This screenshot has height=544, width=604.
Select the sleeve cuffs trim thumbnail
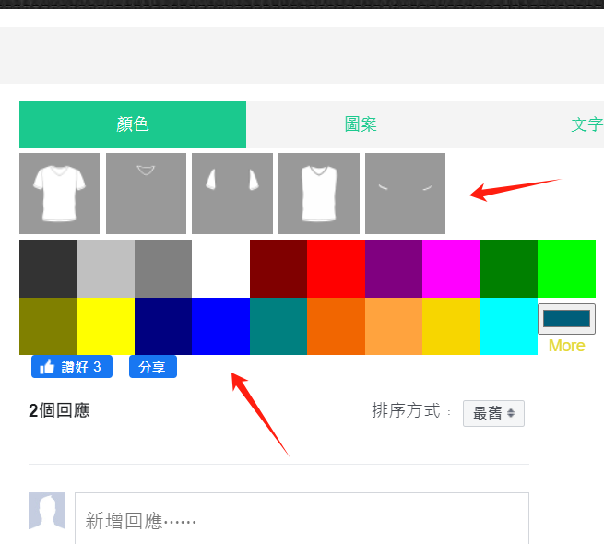[x=405, y=193]
